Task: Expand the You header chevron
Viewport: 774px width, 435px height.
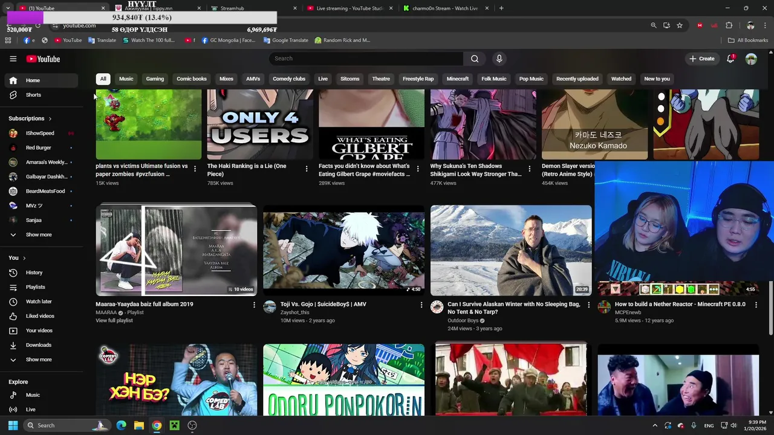Action: [x=24, y=258]
